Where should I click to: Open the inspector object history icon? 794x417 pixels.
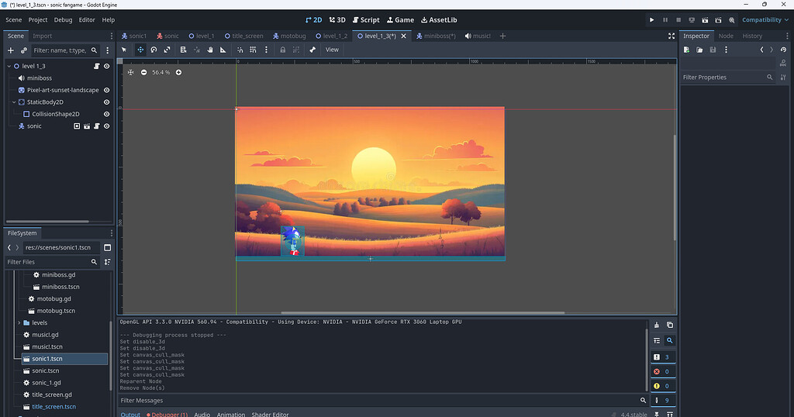click(783, 50)
